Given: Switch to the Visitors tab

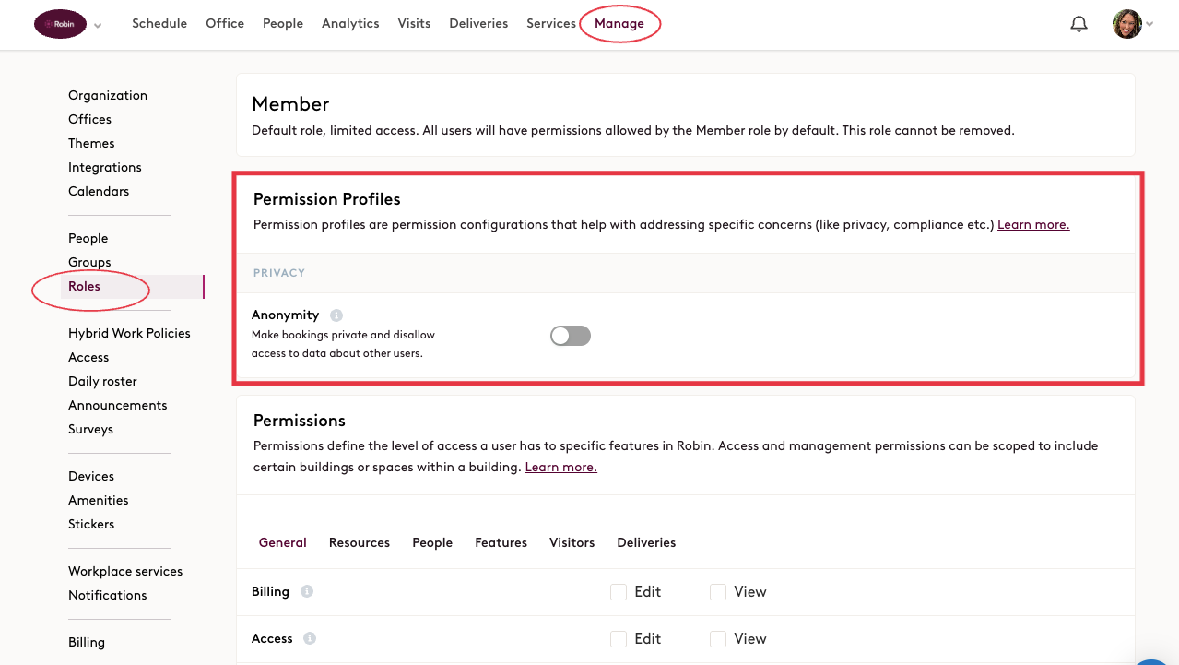Looking at the screenshot, I should (x=572, y=542).
